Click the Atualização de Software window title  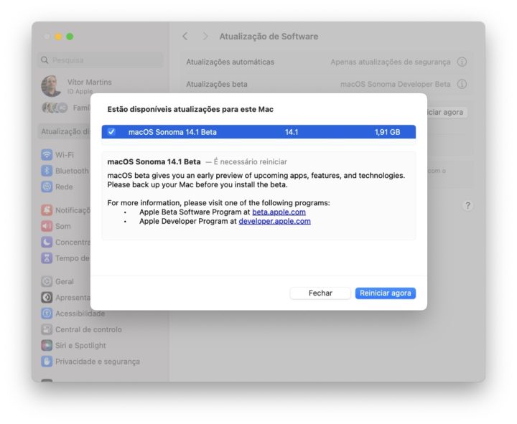pyautogui.click(x=269, y=37)
